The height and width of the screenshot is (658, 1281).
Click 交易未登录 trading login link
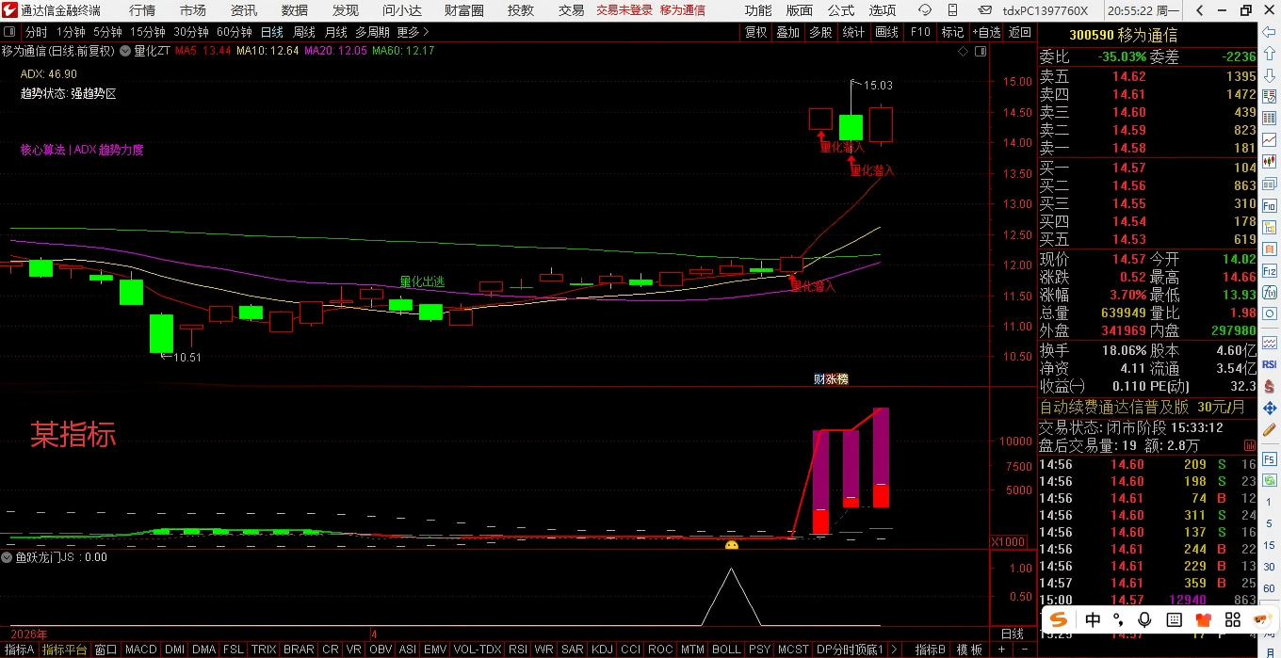624,10
